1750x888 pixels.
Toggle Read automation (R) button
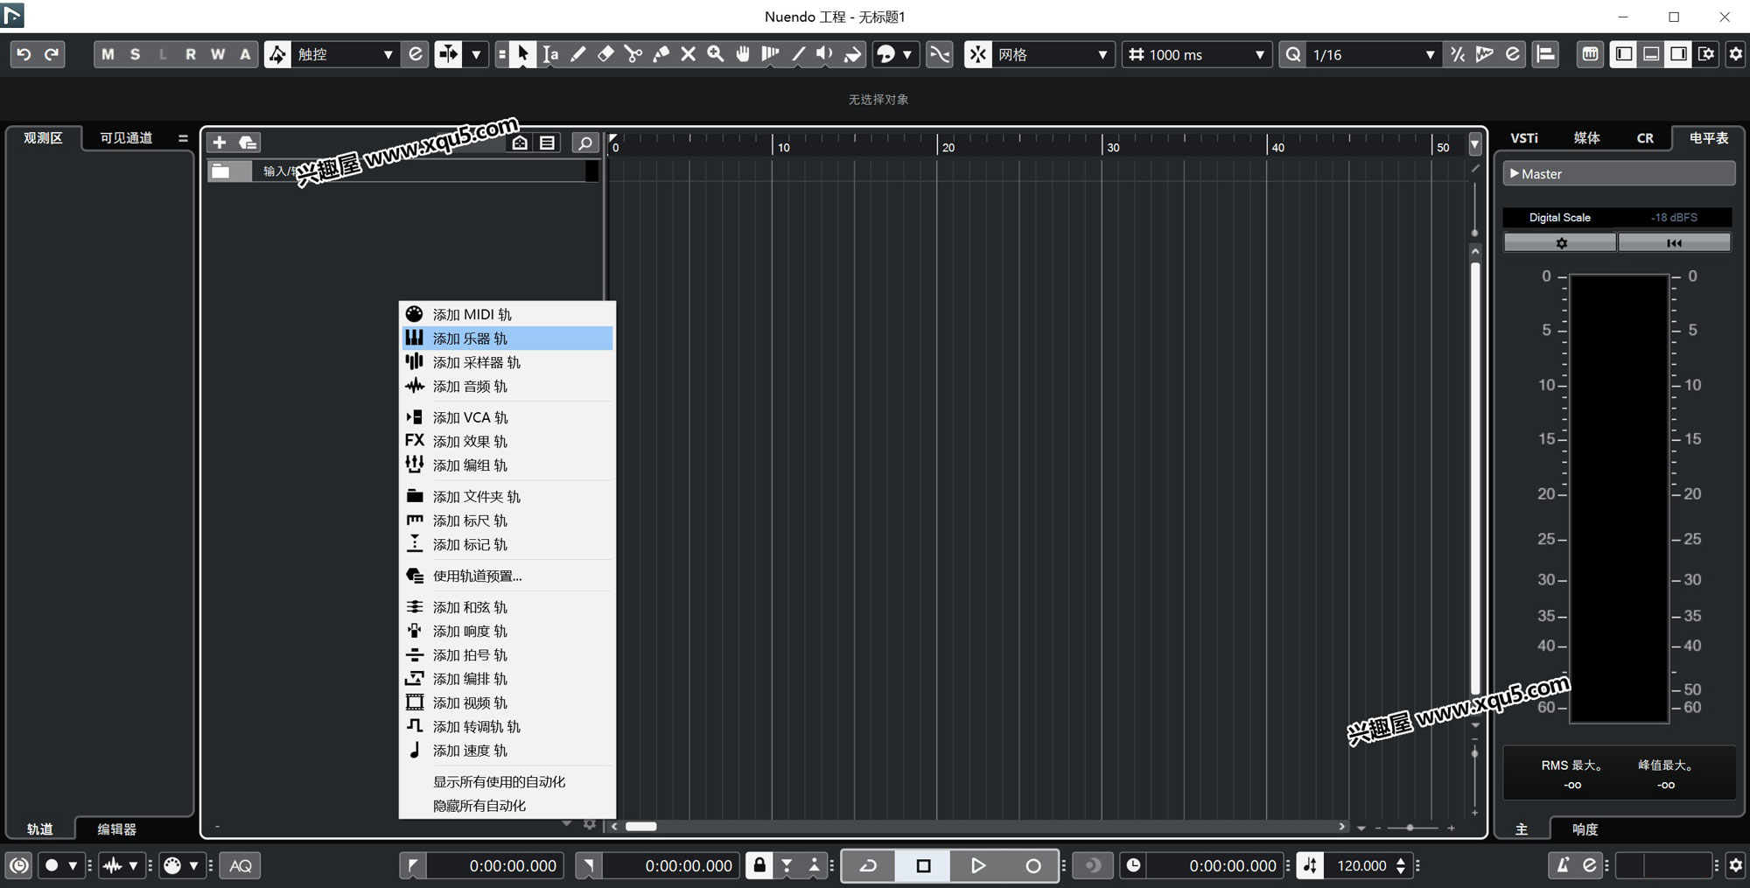click(190, 54)
